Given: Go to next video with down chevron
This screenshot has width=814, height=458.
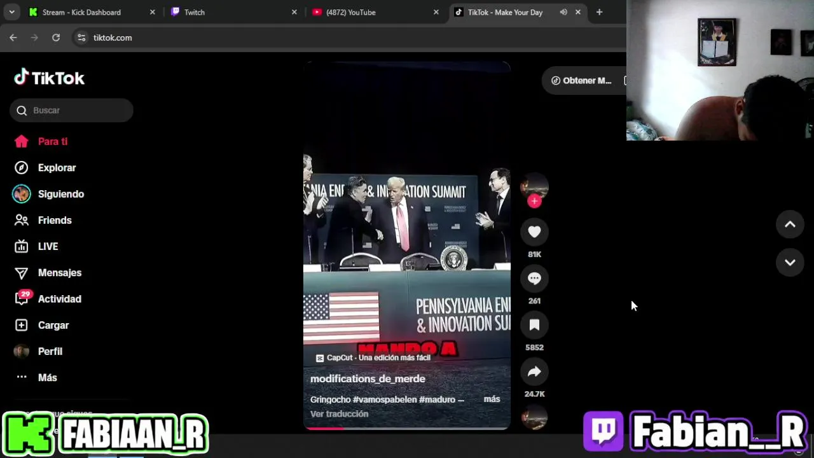Looking at the screenshot, I should coord(790,262).
